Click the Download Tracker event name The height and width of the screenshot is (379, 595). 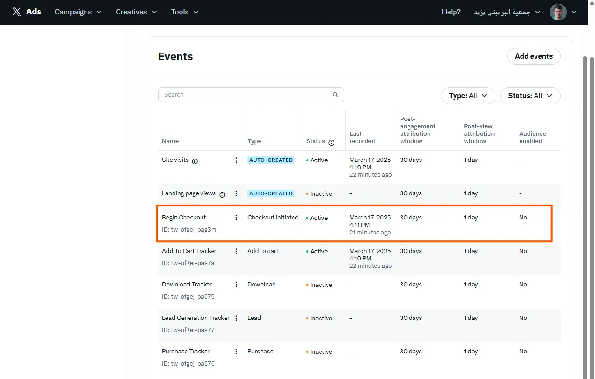pyautogui.click(x=187, y=285)
